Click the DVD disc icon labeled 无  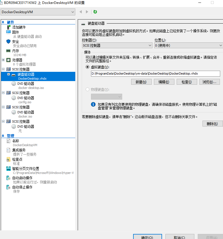14,127
